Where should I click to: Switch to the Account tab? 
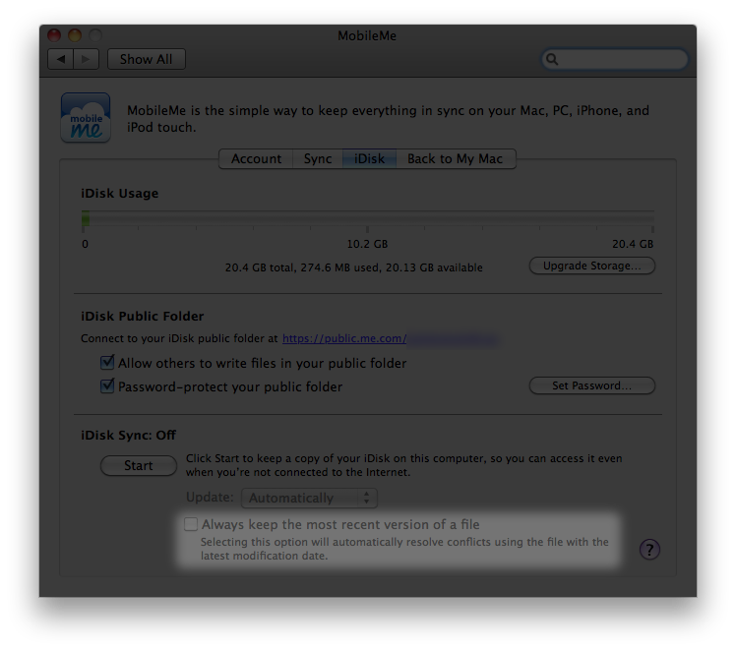pos(256,158)
